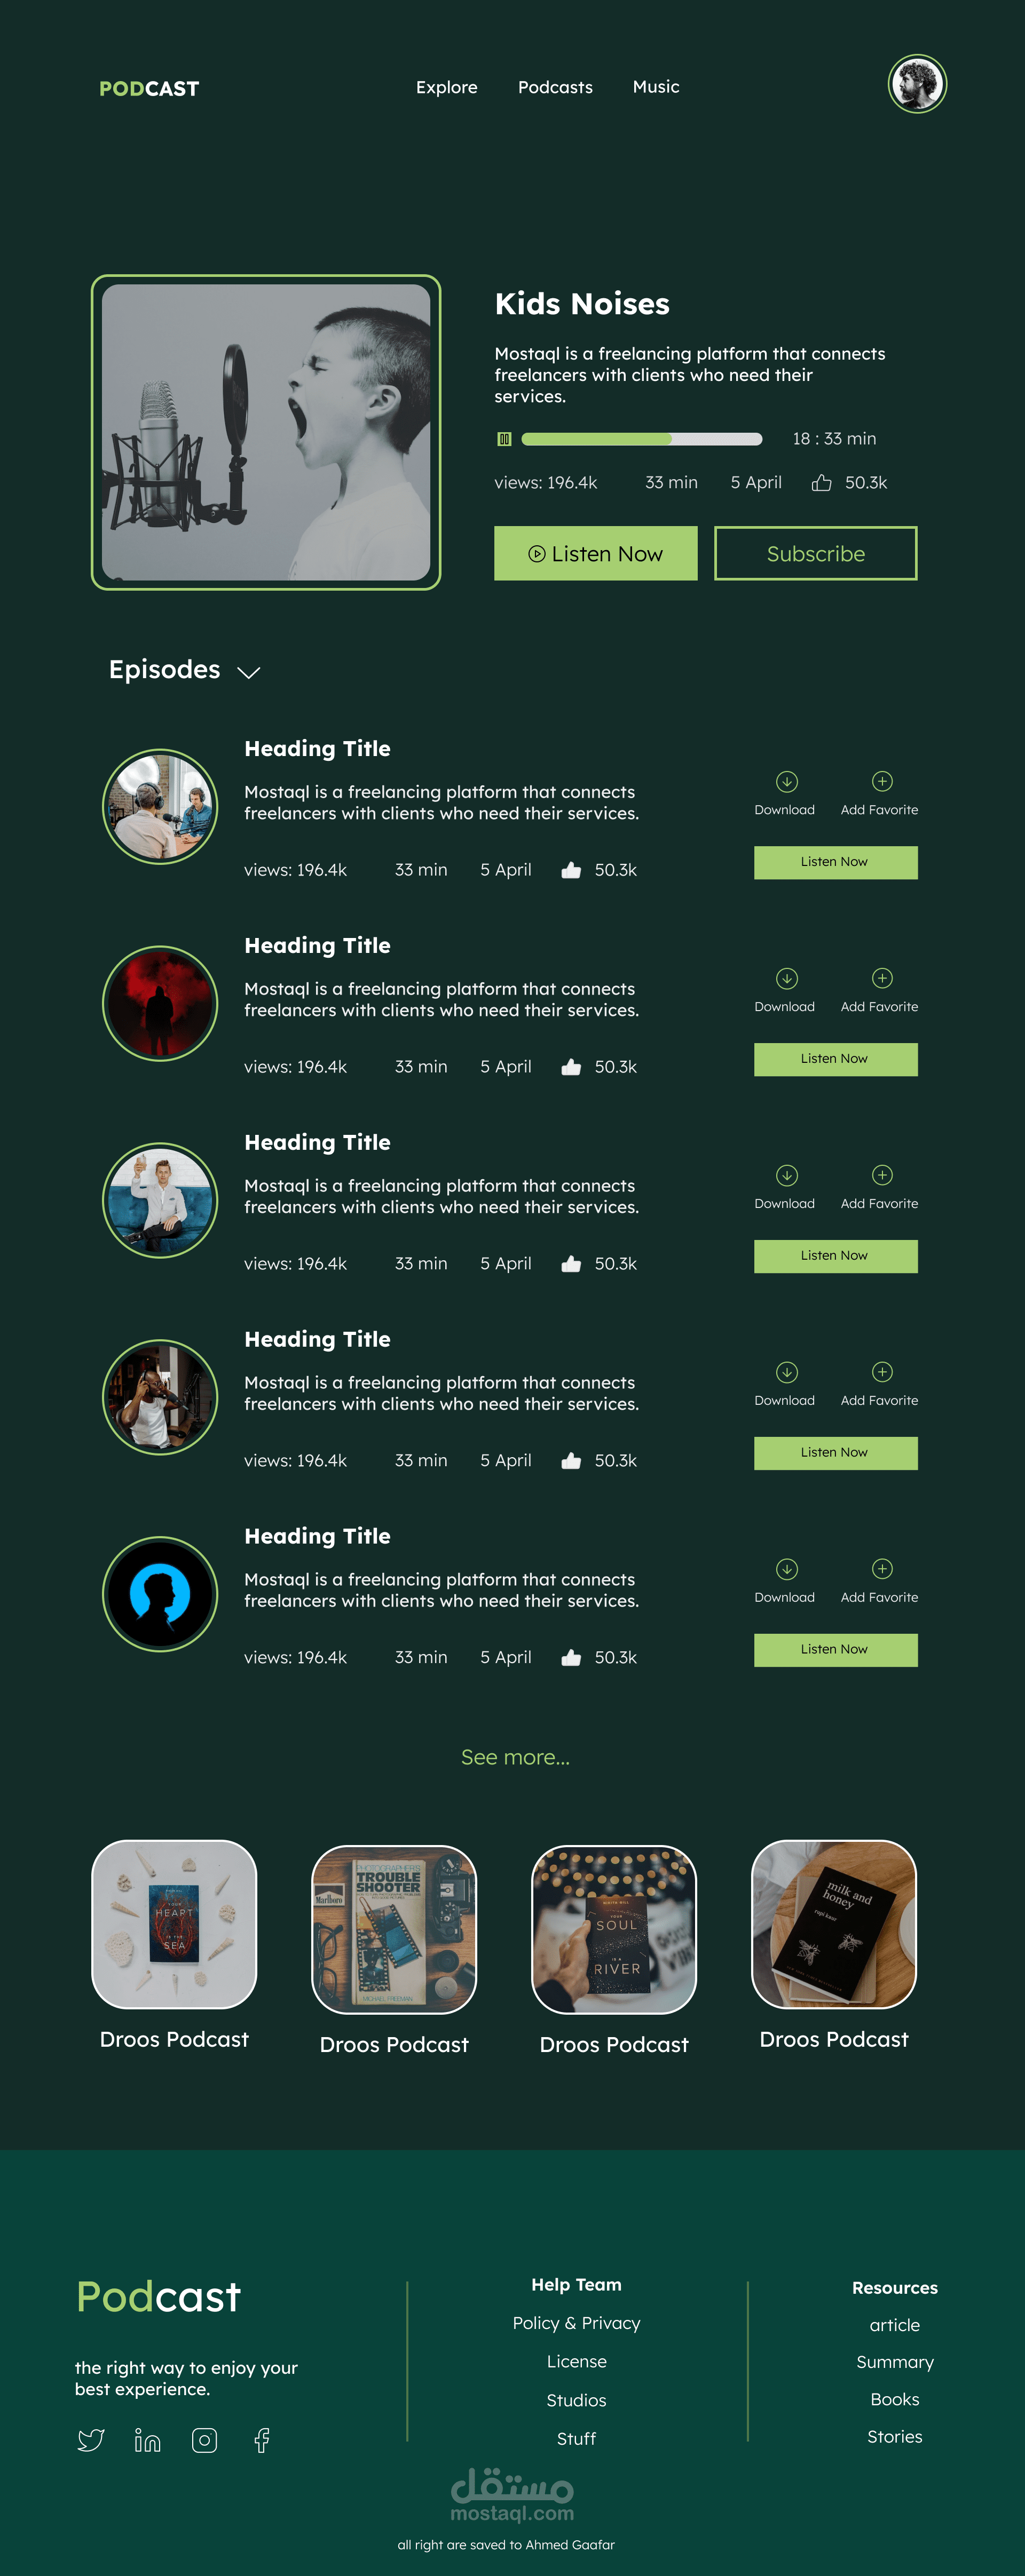Seek within the green playback progress bar

tap(642, 439)
